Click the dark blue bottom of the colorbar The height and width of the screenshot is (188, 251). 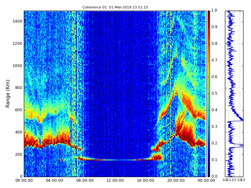tap(209, 174)
